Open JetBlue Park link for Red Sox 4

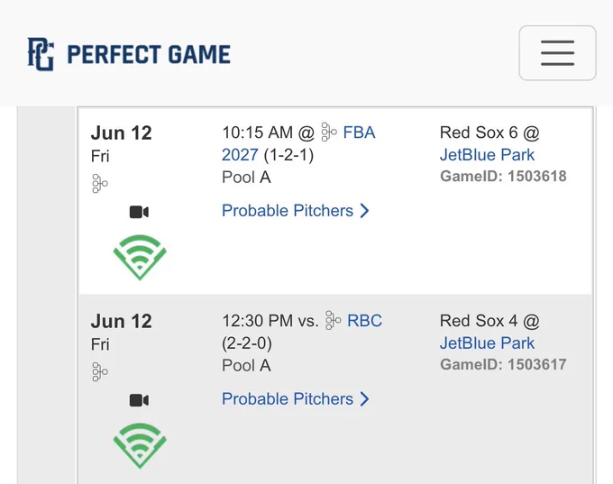[487, 343]
